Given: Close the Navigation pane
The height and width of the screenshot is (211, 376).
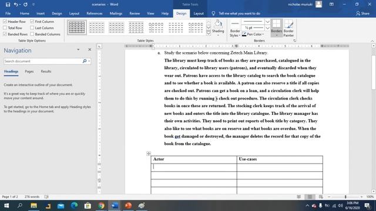Looking at the screenshot, I should [90, 49].
